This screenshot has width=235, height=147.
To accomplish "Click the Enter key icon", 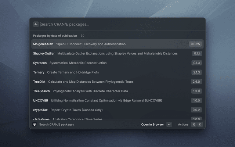I will [x=169, y=125].
